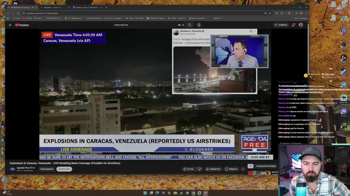The width and height of the screenshot is (350, 196).
Task: Open the 'Central Park East' bookmark
Action: coord(93,18)
